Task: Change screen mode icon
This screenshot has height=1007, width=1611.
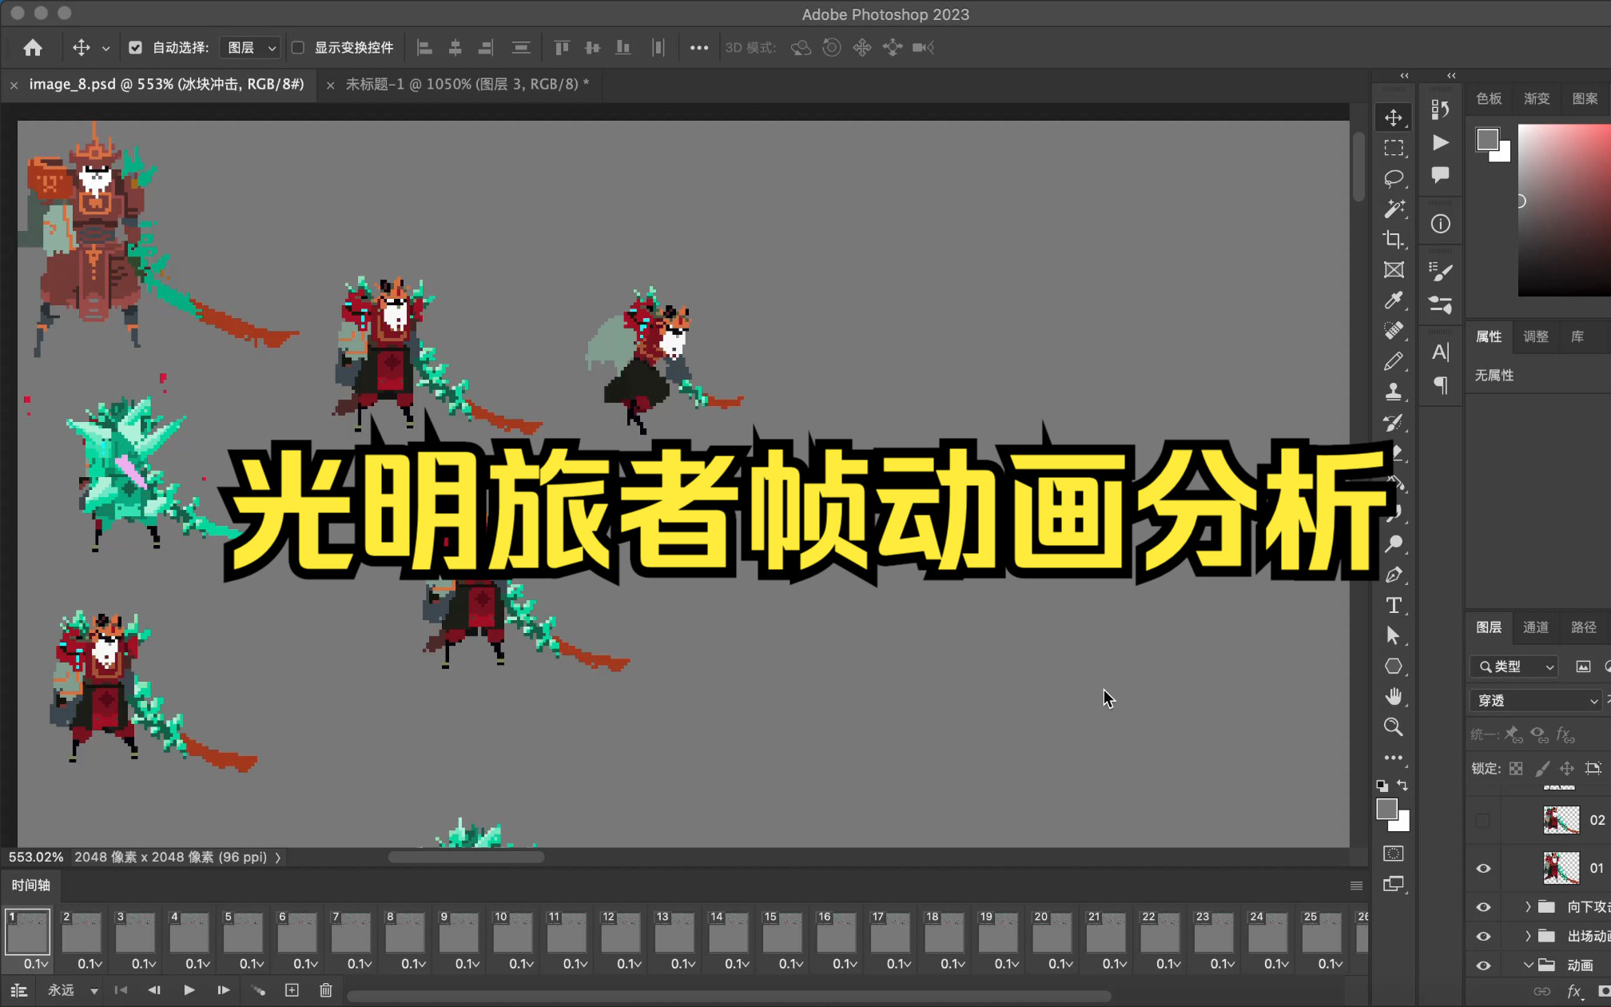Action: [x=1394, y=884]
